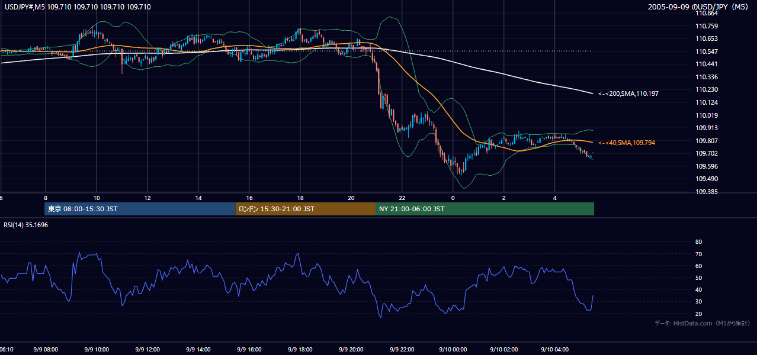Click hour label 14 under price chart
757x355 pixels.
pyautogui.click(x=198, y=198)
